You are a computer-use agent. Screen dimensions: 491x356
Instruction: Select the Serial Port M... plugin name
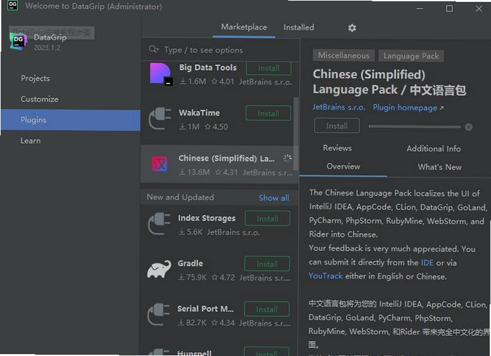click(205, 309)
